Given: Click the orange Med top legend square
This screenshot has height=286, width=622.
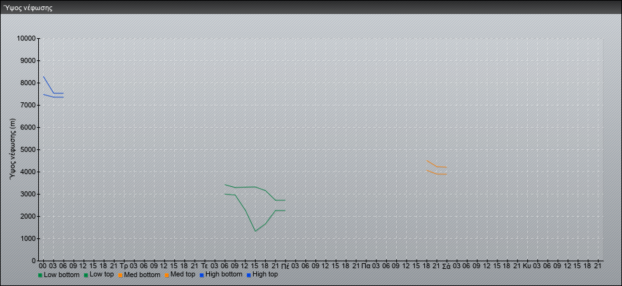Looking at the screenshot, I should point(167,275).
